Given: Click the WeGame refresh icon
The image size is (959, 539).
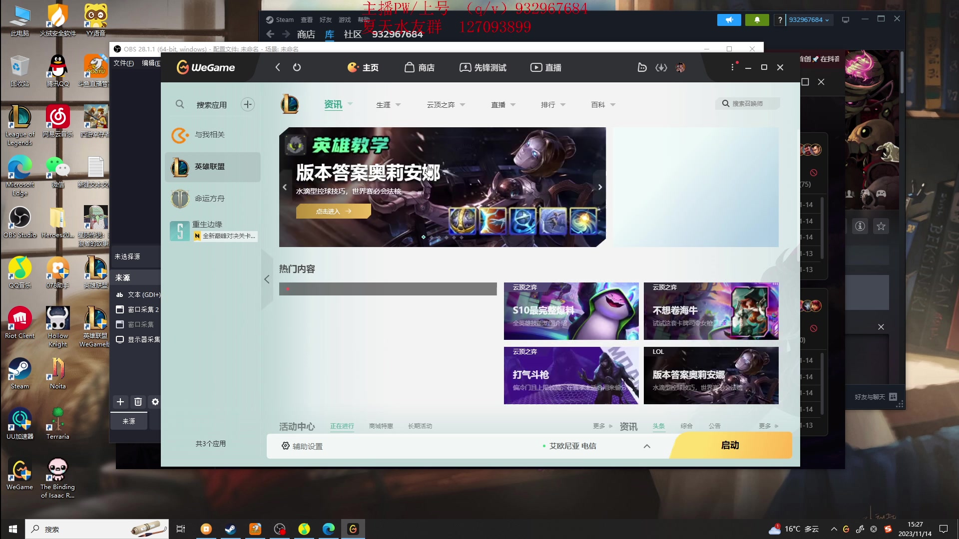Looking at the screenshot, I should tap(297, 67).
